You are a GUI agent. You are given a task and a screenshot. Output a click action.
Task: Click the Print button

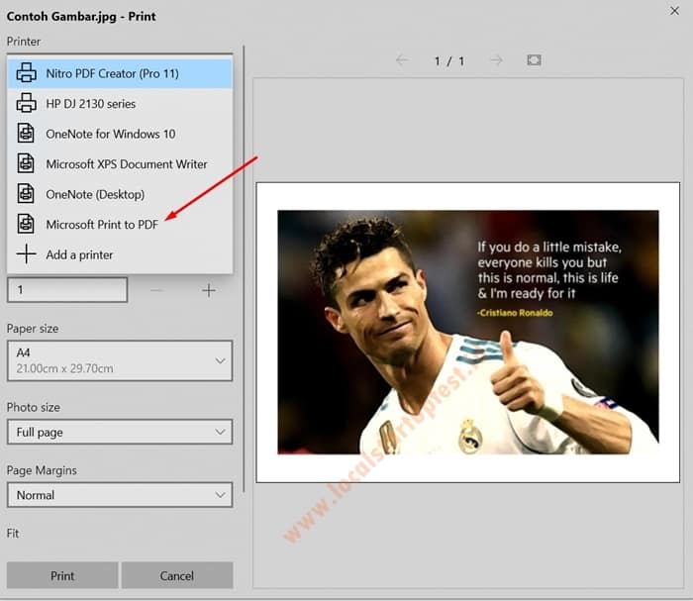pos(62,575)
